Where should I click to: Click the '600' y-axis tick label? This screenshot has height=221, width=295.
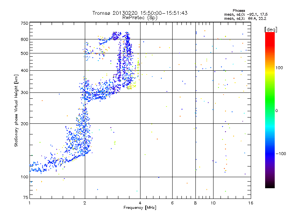click(x=24, y=39)
